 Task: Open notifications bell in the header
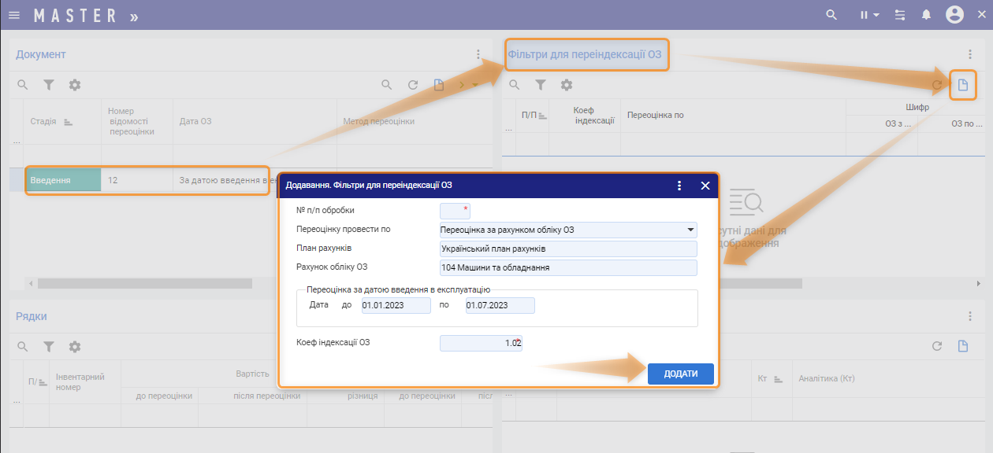point(927,15)
